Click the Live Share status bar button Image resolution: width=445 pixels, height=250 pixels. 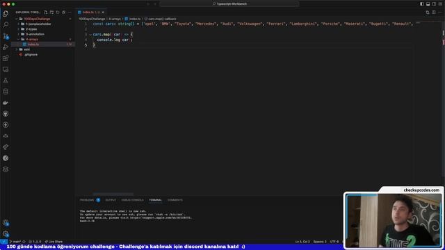(x=54, y=242)
